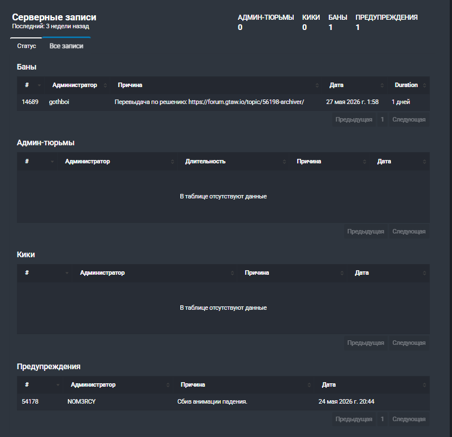This screenshot has height=437, width=452.
Task: Go to Следующая page in Bans table
Action: click(x=408, y=119)
